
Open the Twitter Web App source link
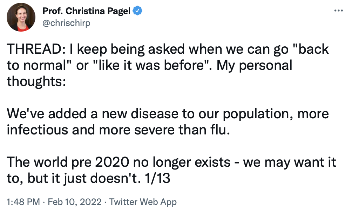pyautogui.click(x=143, y=202)
